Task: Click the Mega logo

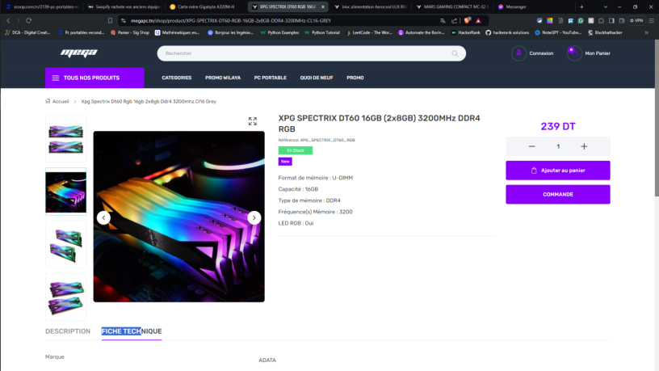Action: [78, 53]
